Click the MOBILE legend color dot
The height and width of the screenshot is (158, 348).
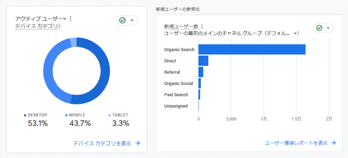(66, 115)
